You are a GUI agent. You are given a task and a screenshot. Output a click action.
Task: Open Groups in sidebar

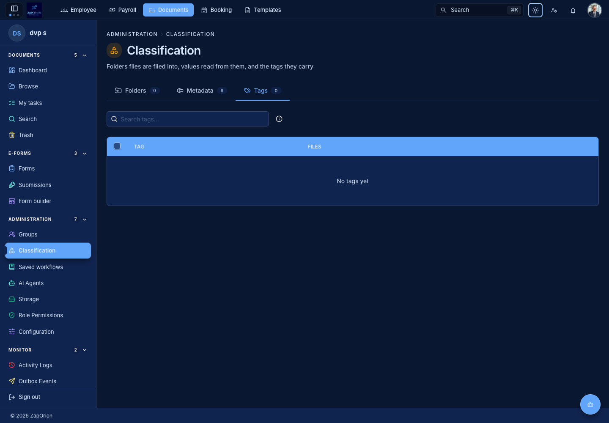48,234
